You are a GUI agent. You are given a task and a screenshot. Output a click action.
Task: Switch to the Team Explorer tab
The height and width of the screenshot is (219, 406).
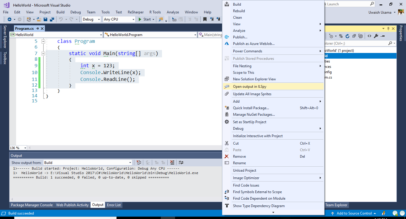336,205
